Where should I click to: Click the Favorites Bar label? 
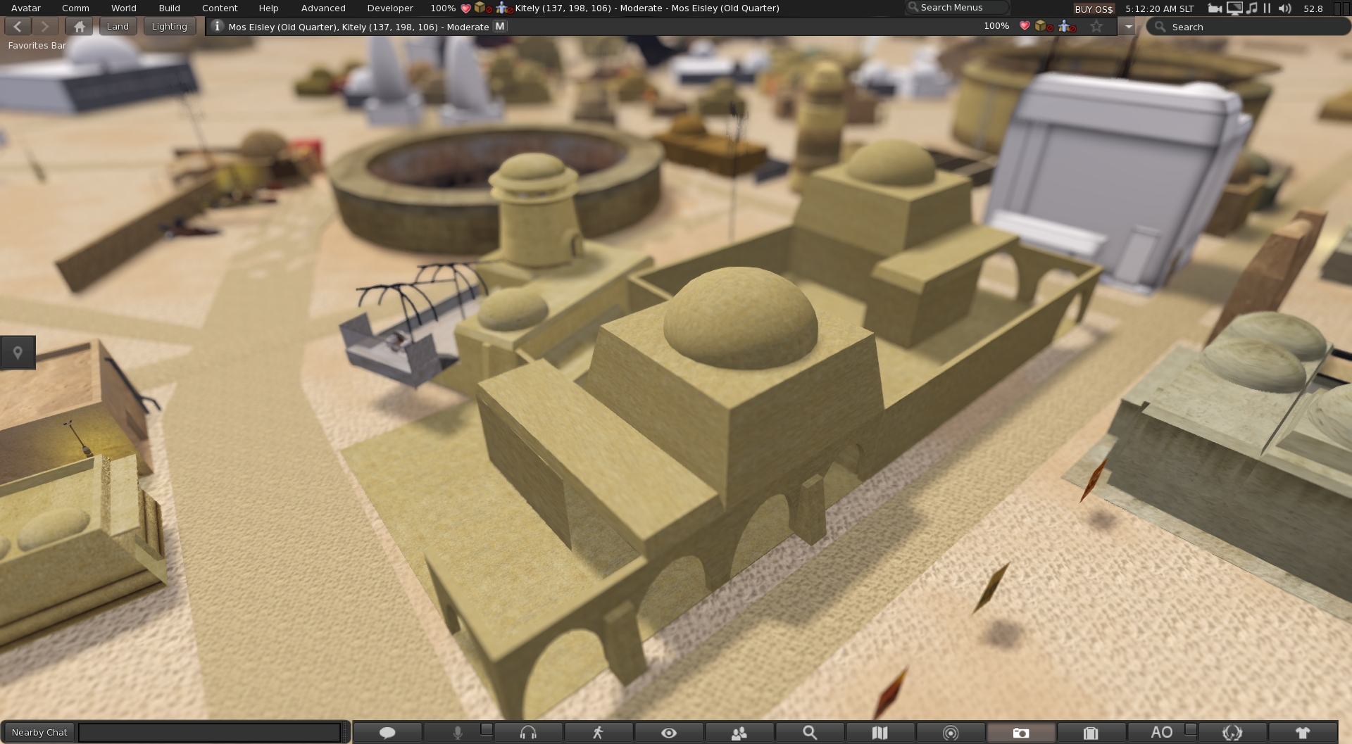tap(37, 46)
